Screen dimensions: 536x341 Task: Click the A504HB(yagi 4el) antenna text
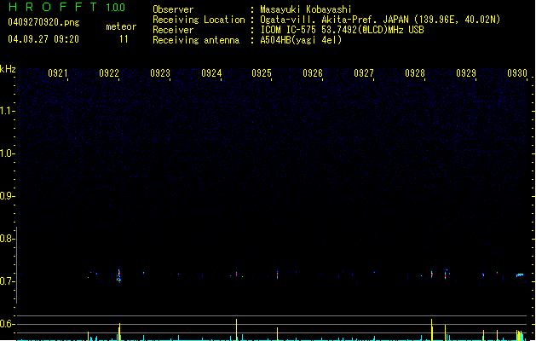(301, 40)
